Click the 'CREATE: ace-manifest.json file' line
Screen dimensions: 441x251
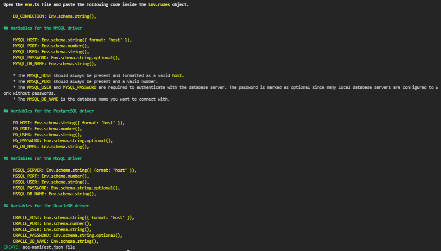click(x=39, y=247)
